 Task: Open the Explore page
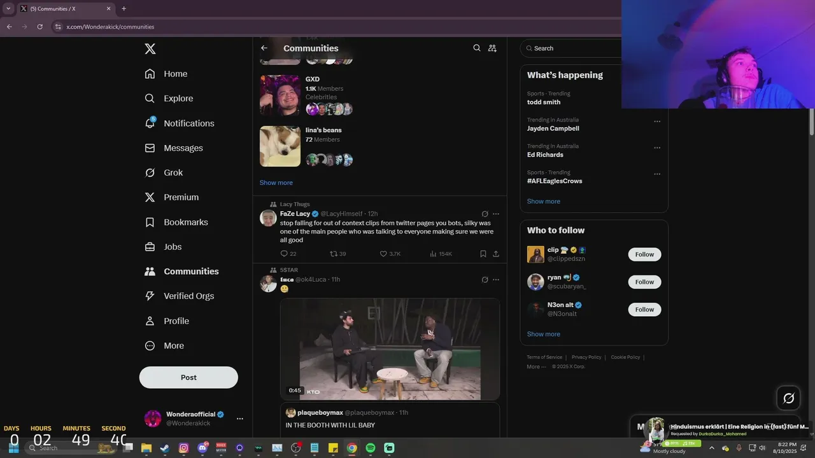coord(169,99)
